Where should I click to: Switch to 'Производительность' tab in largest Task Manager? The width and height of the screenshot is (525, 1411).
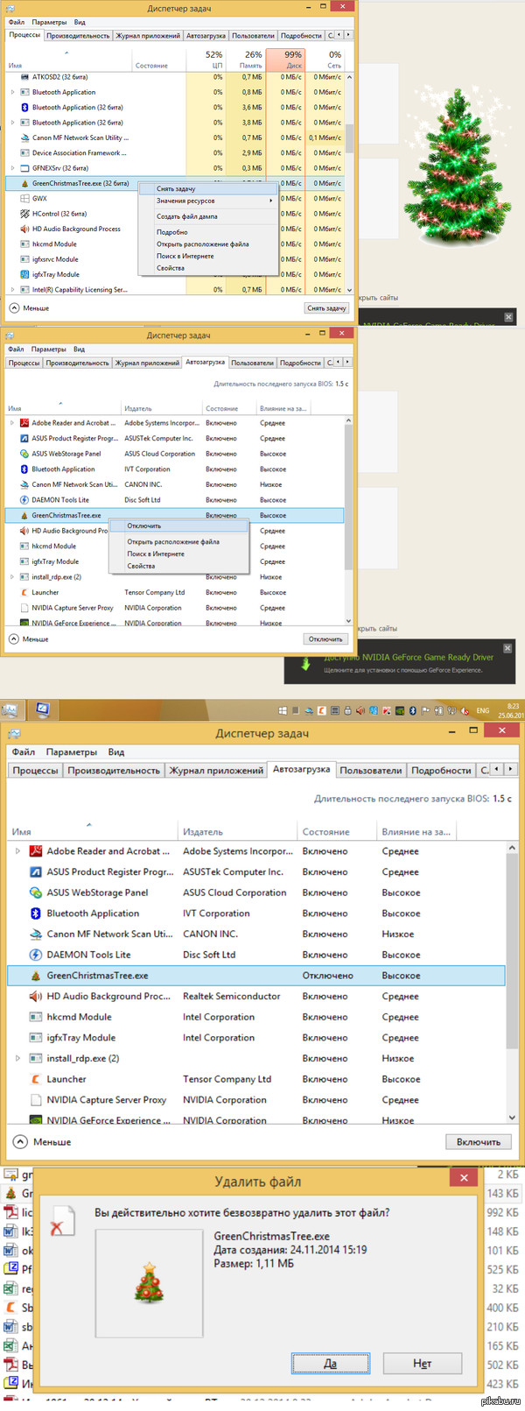(x=114, y=771)
